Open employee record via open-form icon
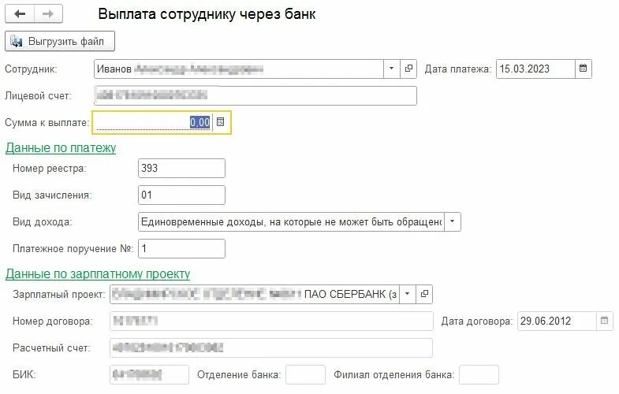The image size is (619, 394). [x=408, y=69]
